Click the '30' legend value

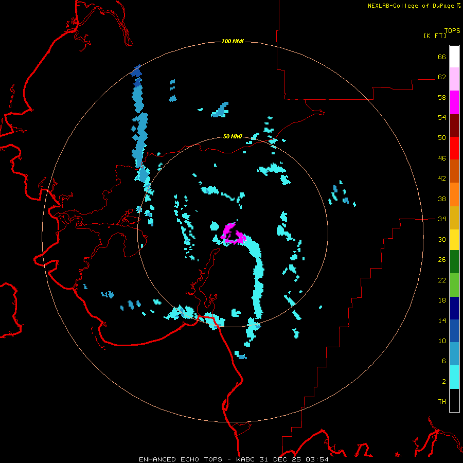click(x=442, y=239)
